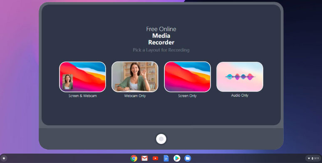322x163 pixels.
Task: Select the Audio Only waveform thumbnail
Action: 240,77
